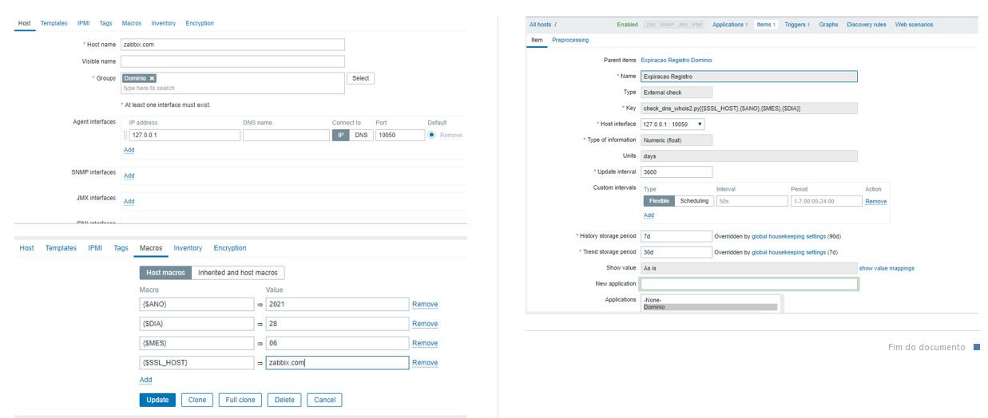Open Encryption tab in top host form
The image size is (988, 418).
pyautogui.click(x=200, y=23)
